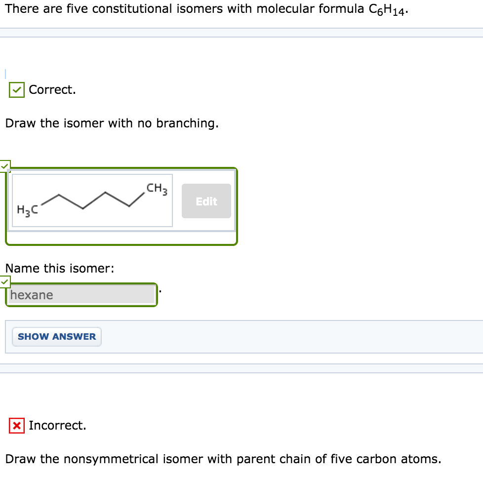Click the H3C label in the structure drawing

[x=27, y=209]
